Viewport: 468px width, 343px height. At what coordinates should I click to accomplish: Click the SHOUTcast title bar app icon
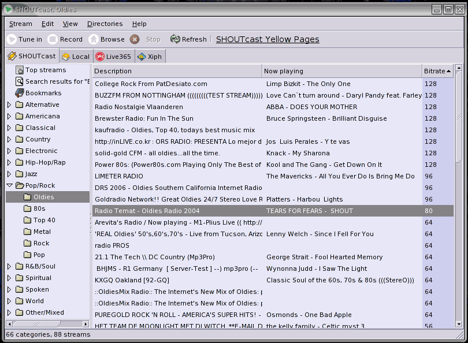click(8, 9)
